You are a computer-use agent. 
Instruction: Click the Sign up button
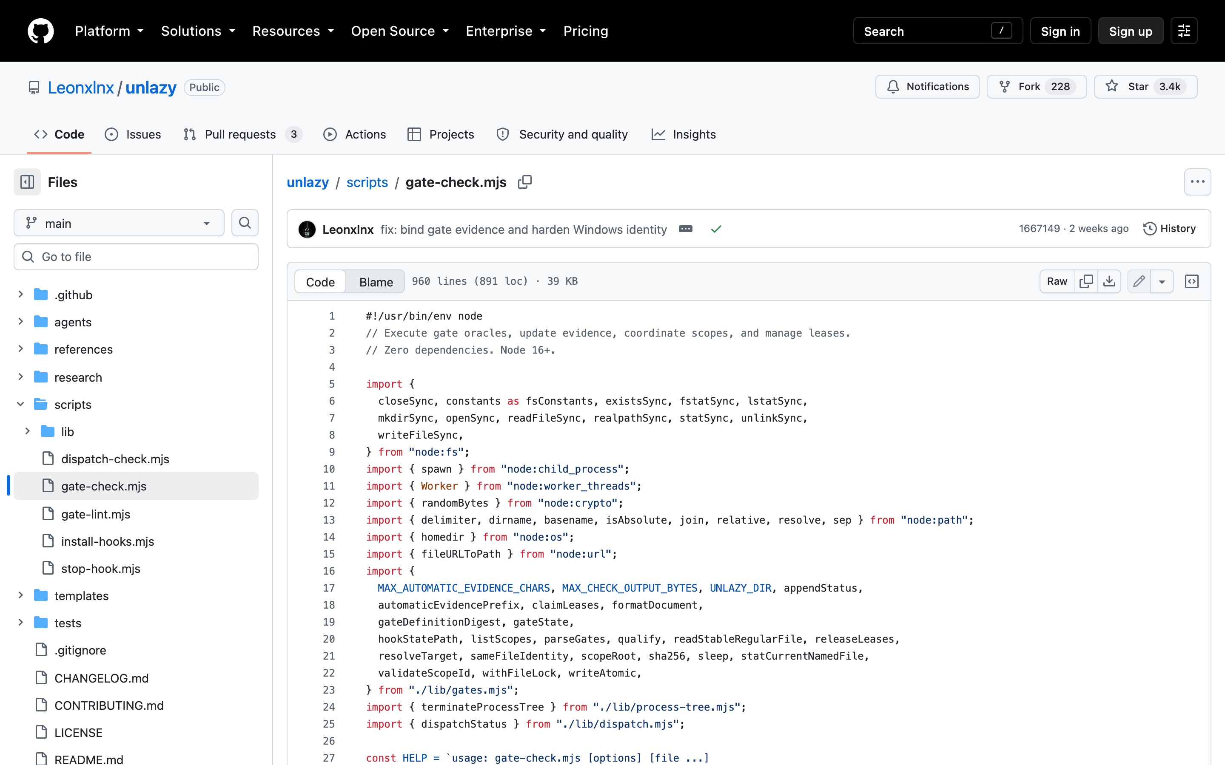click(x=1130, y=31)
